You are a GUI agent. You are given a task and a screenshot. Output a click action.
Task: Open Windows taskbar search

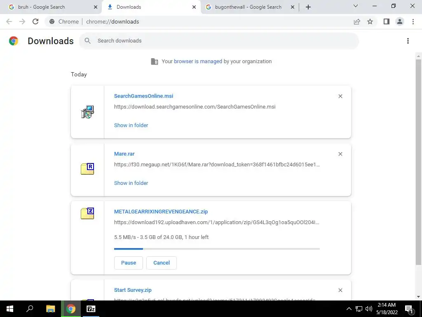click(x=30, y=309)
